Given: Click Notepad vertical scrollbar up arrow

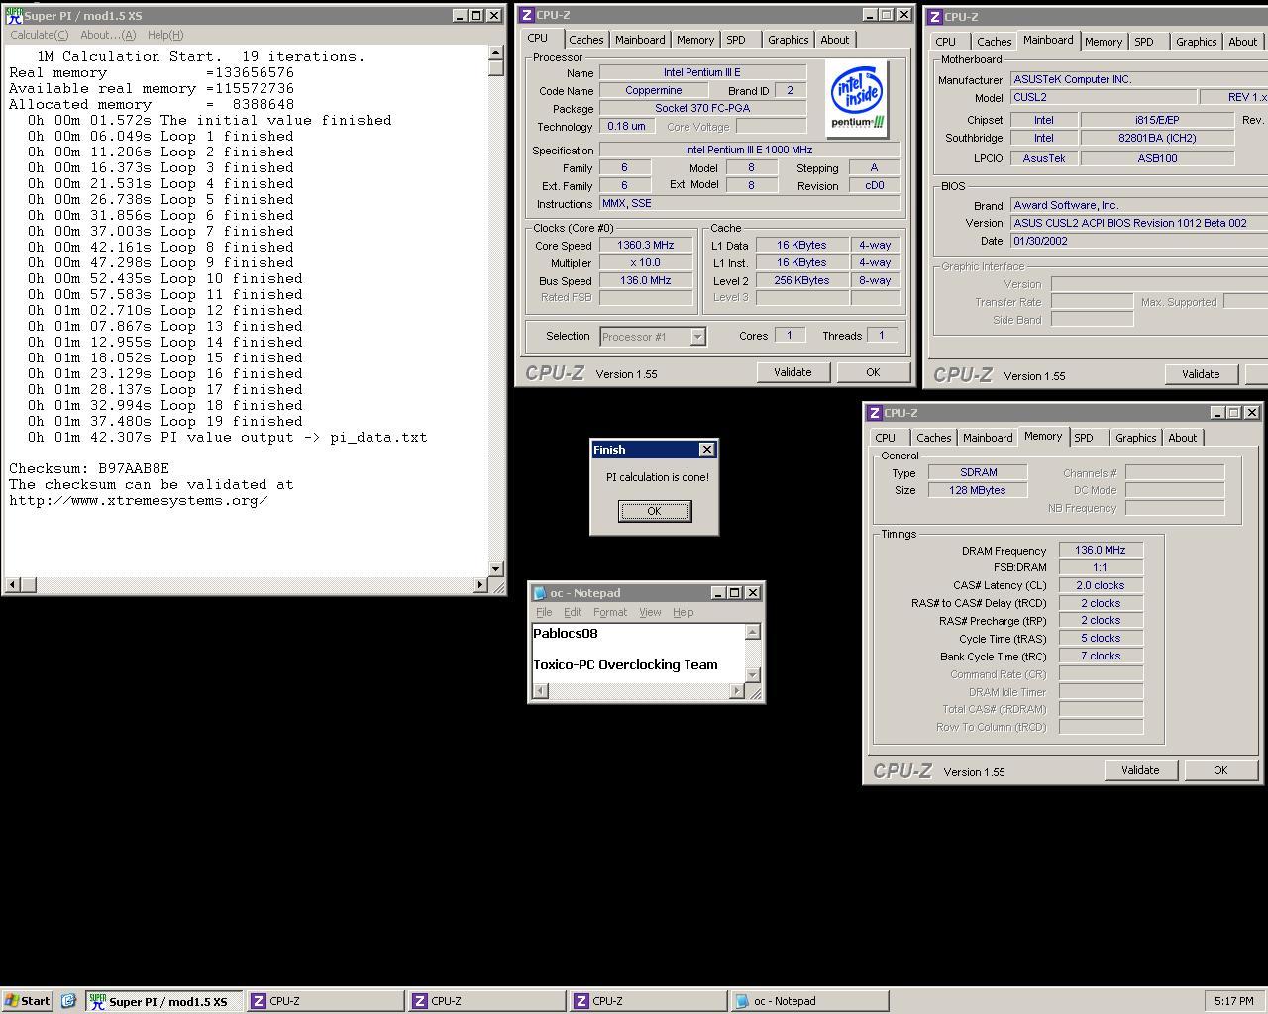Looking at the screenshot, I should pyautogui.click(x=753, y=632).
